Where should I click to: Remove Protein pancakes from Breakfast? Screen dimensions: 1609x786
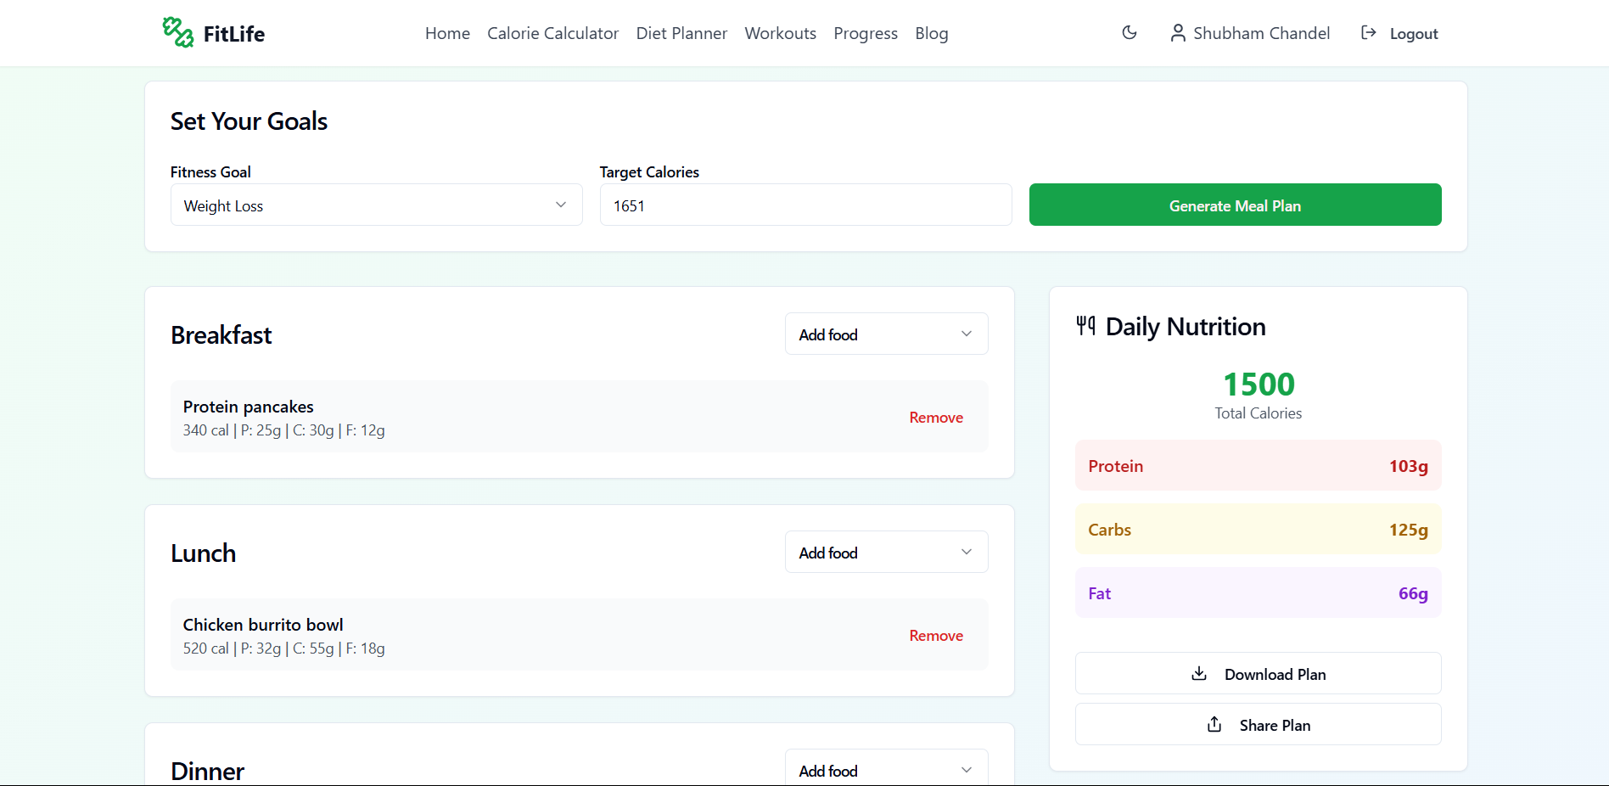click(x=935, y=418)
